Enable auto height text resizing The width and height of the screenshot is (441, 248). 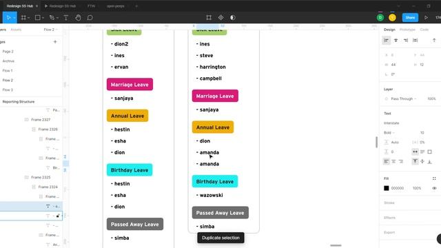coord(422,152)
